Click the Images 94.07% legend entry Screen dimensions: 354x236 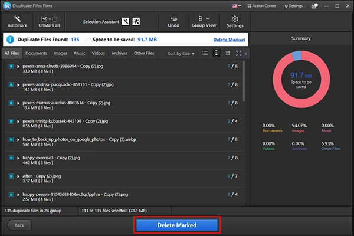click(x=299, y=128)
